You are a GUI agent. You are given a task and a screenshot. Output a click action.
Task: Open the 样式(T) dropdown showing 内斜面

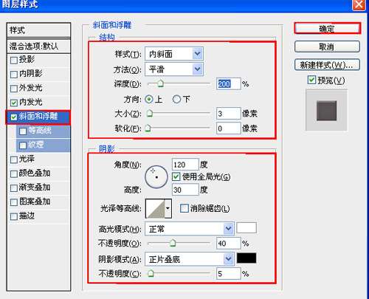[x=174, y=54]
